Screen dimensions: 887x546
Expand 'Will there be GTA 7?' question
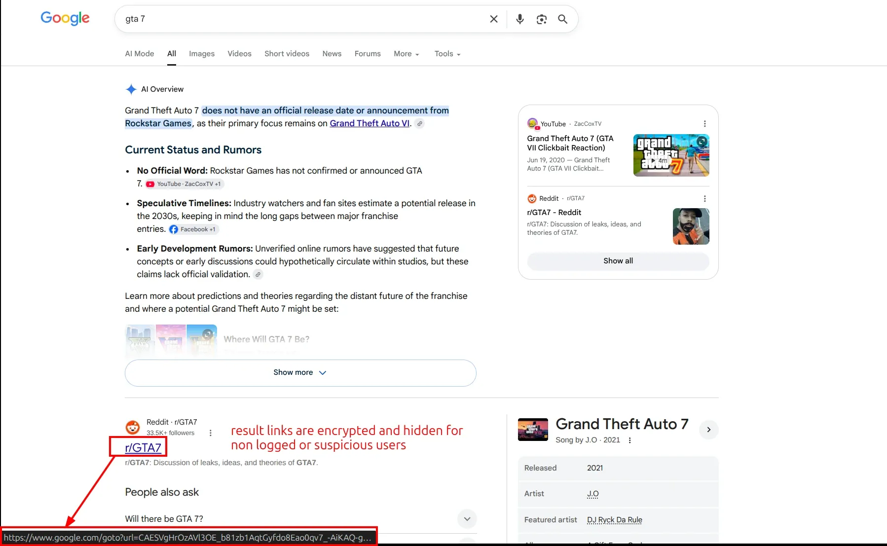pos(300,519)
